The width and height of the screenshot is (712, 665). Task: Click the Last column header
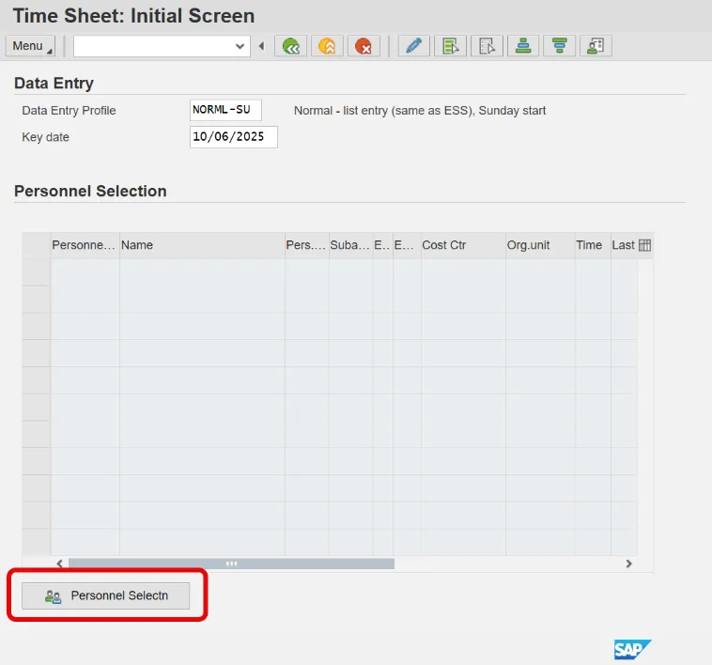coord(624,245)
